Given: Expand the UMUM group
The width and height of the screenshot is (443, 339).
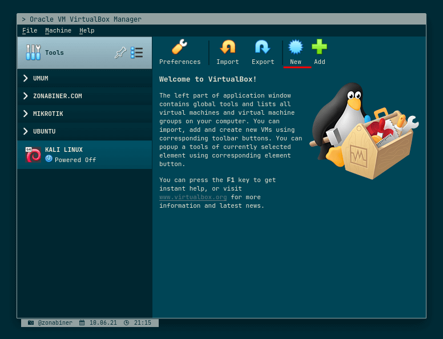Looking at the screenshot, I should pos(26,78).
